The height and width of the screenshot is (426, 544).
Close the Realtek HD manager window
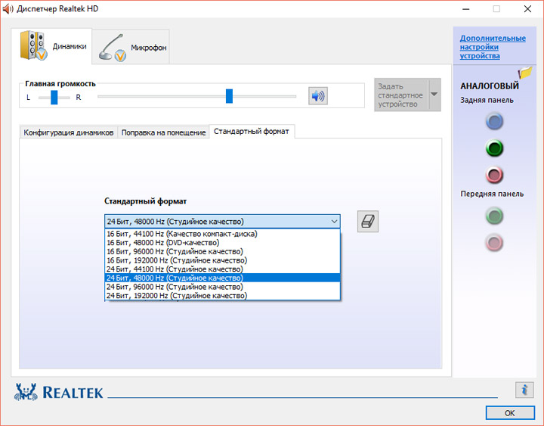(527, 8)
